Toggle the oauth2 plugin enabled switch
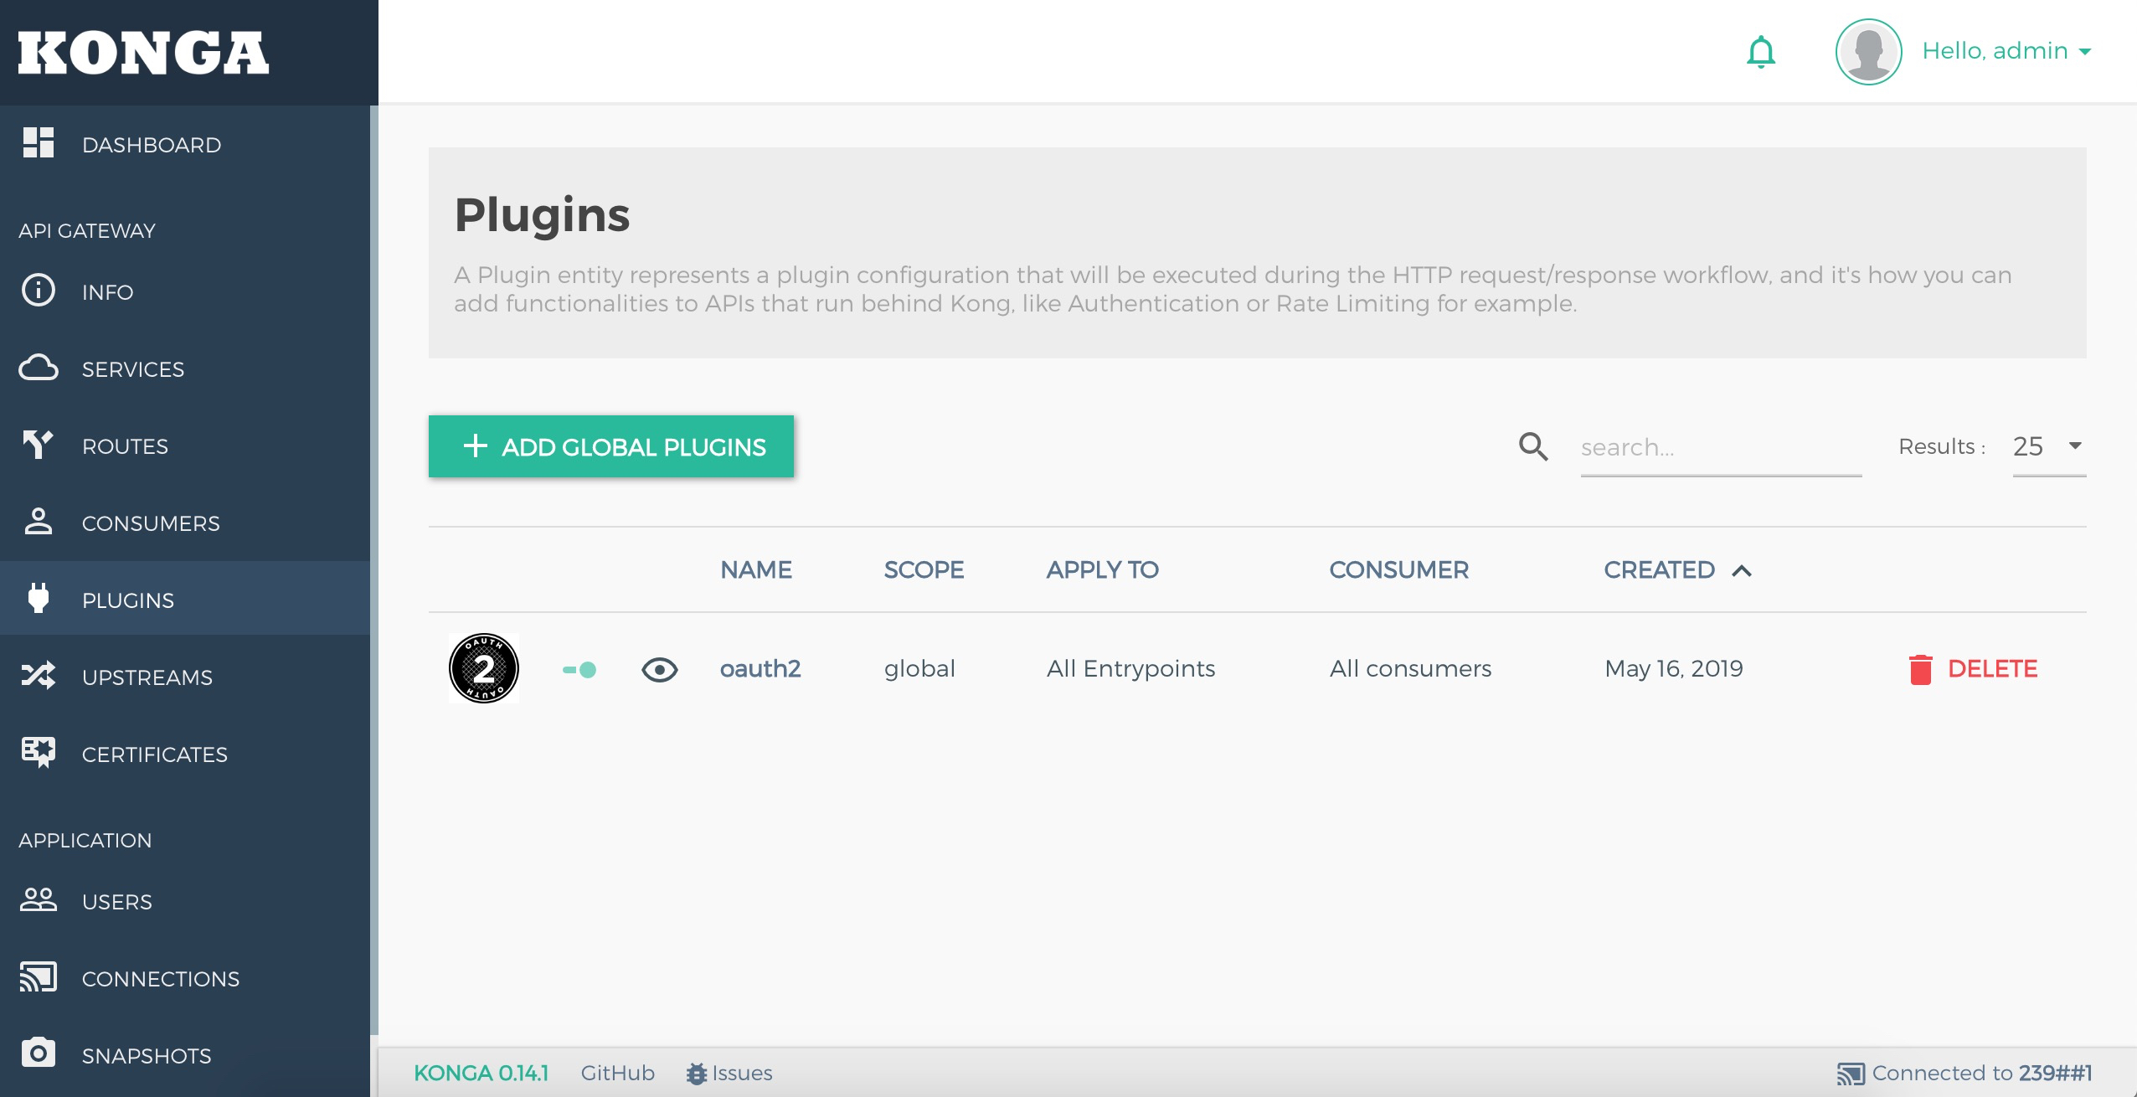 (x=579, y=669)
